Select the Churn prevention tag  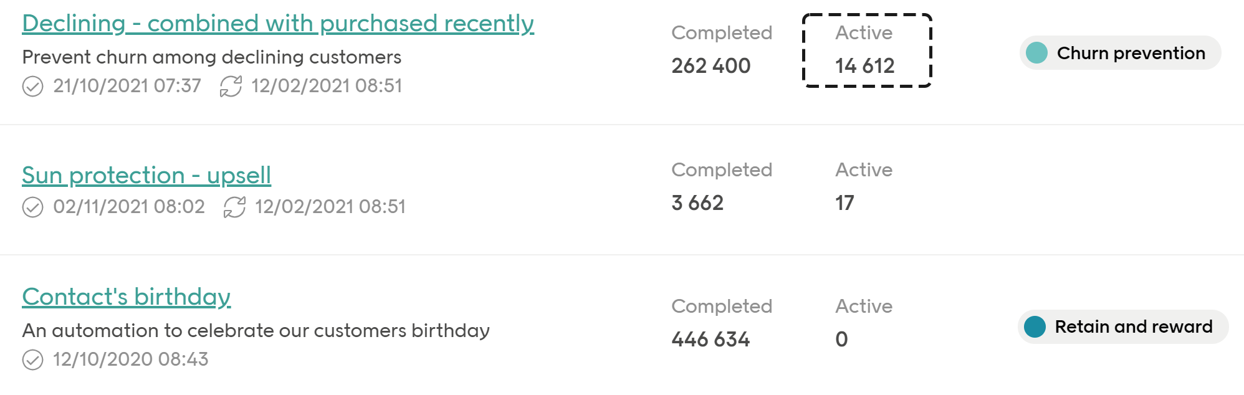[x=1120, y=53]
